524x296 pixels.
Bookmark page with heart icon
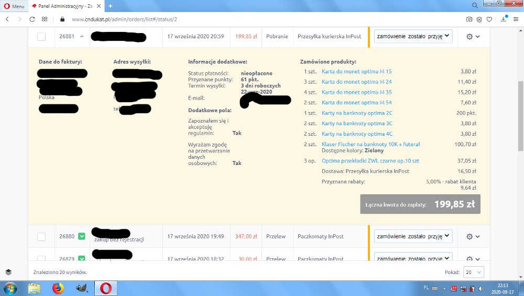pyautogui.click(x=489, y=19)
